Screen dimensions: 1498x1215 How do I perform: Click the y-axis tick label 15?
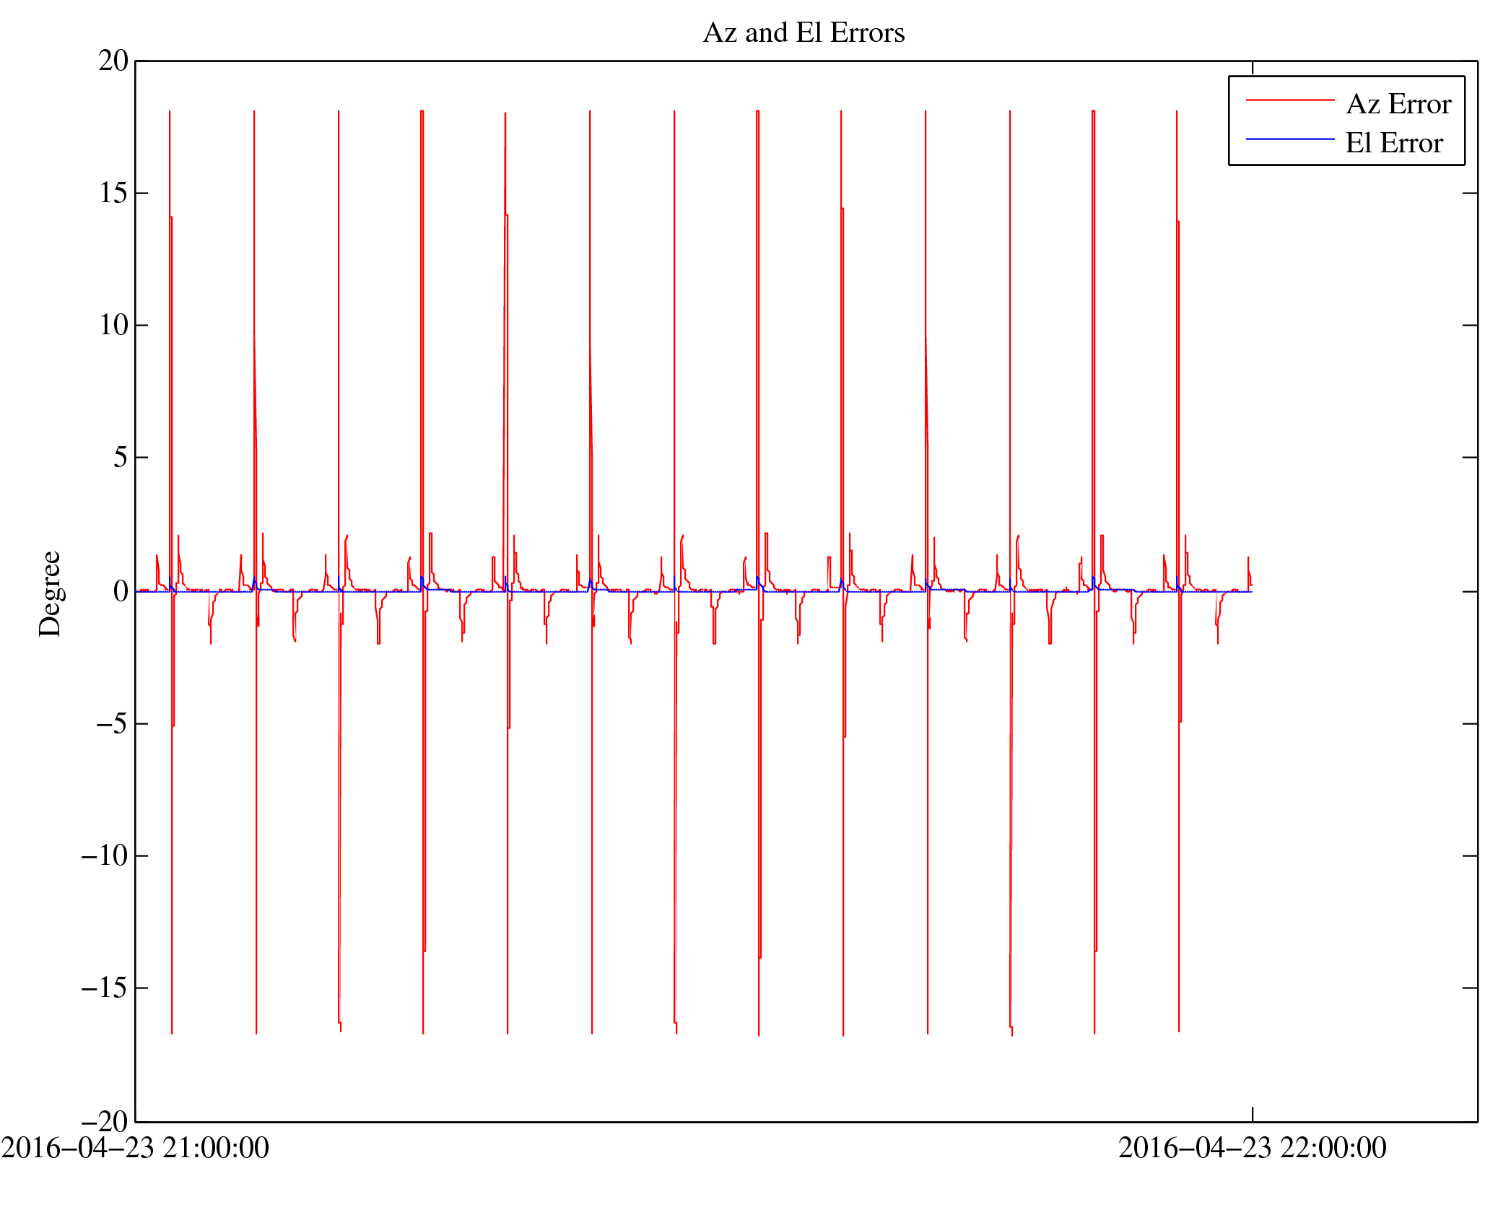113,193
